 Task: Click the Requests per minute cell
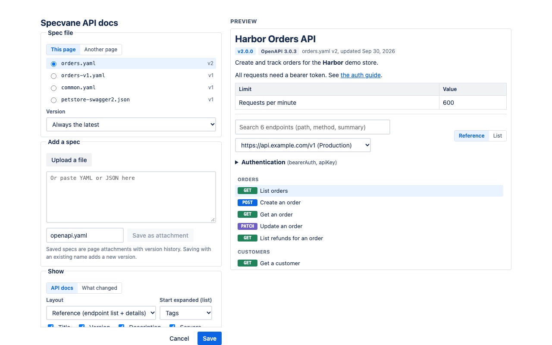pyautogui.click(x=337, y=103)
